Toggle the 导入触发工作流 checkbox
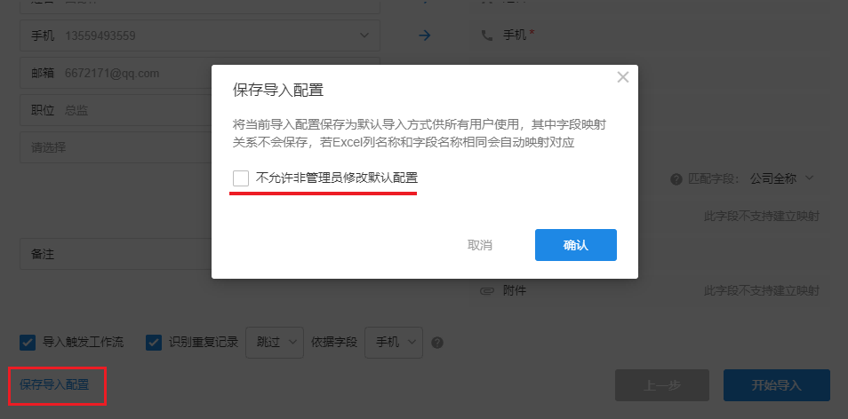 click(28, 342)
